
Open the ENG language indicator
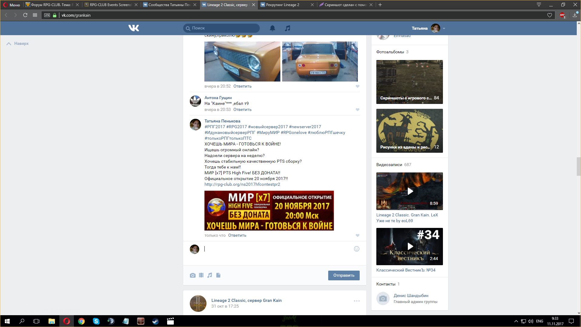[540, 321]
